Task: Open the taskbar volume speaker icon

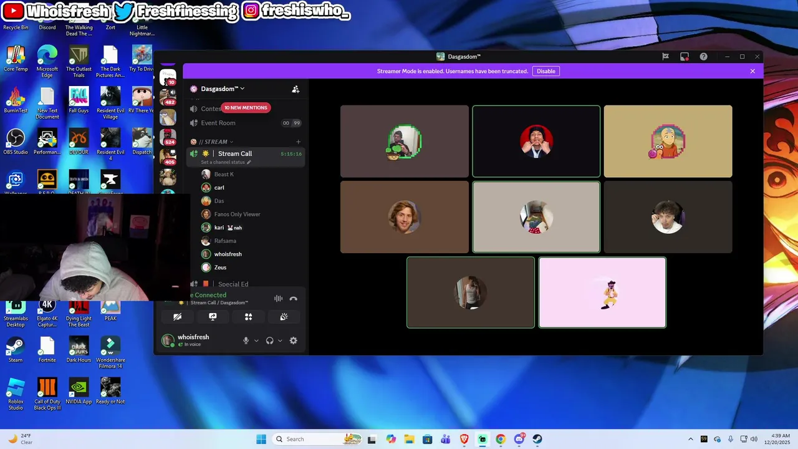Action: point(754,439)
